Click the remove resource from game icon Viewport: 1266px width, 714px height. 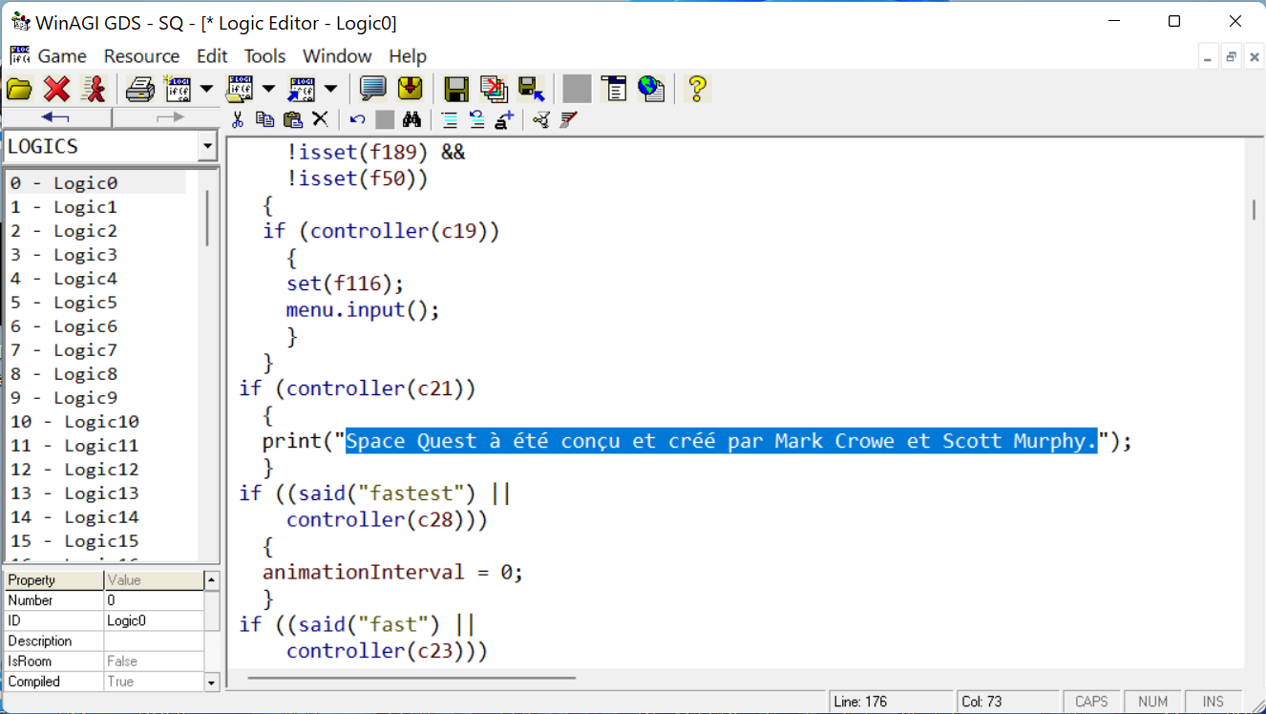[494, 89]
